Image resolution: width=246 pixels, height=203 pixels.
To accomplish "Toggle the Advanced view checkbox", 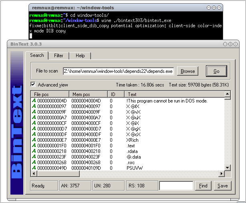I will point(33,84).
